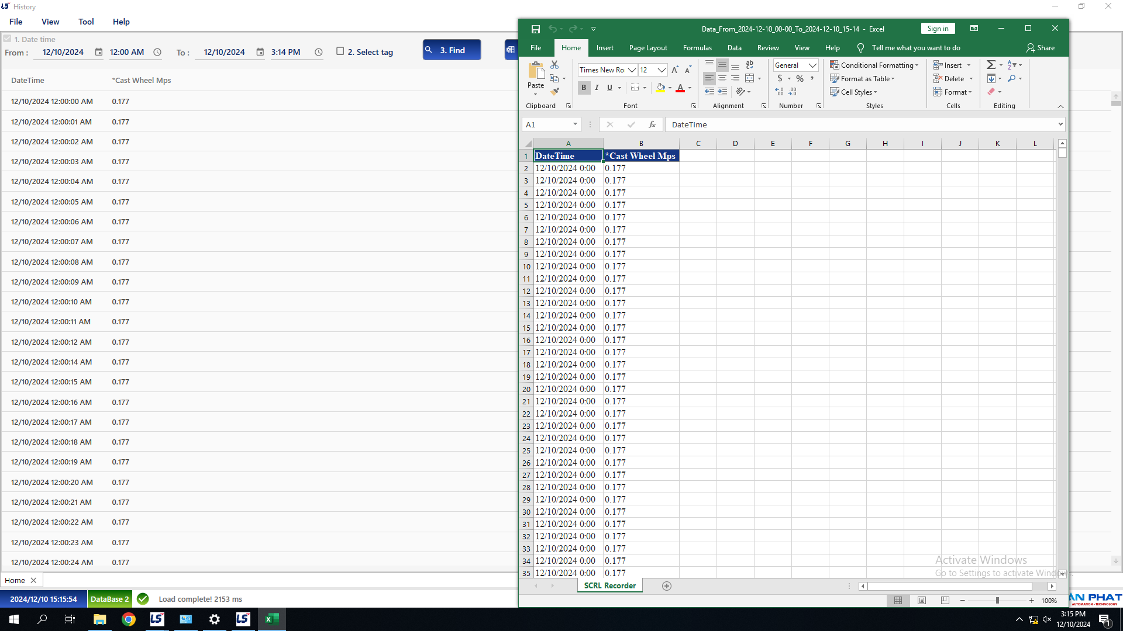Screen dimensions: 1123x631
Task: Open the Formulas ribbon tab
Action: point(697,48)
